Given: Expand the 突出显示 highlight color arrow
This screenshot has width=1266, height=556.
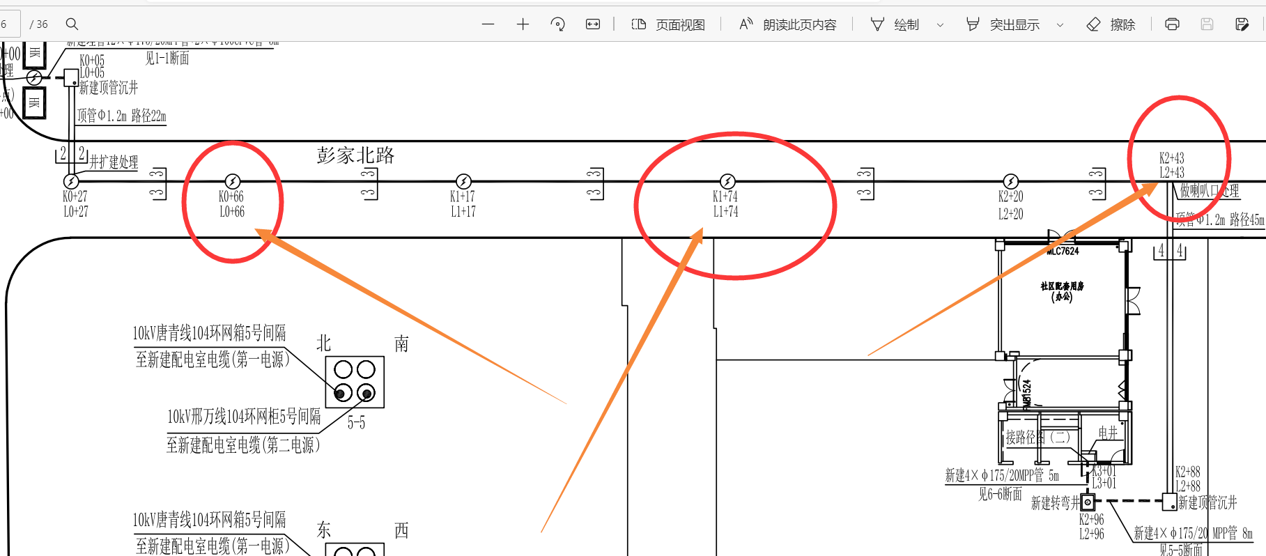Looking at the screenshot, I should coord(1060,25).
